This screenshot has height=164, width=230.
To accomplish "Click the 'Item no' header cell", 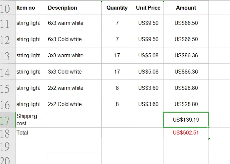I will coord(31,8).
